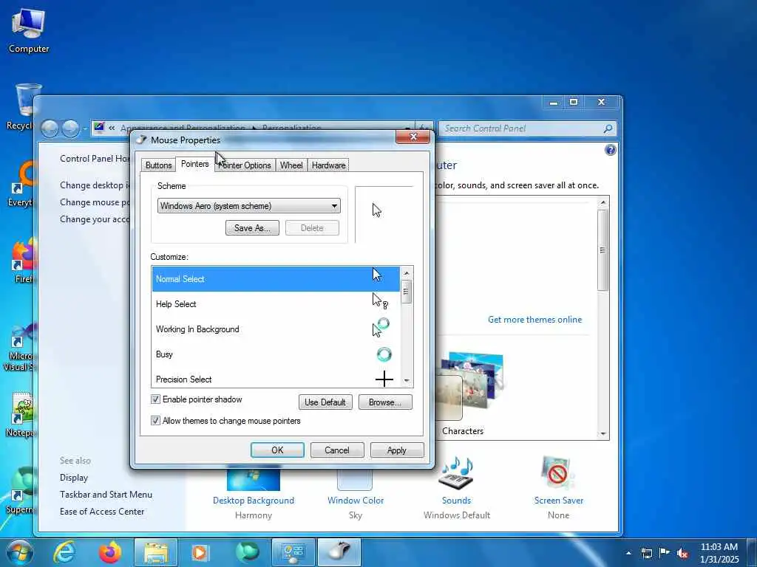This screenshot has width=757, height=567.
Task: Click the Use Default button
Action: coord(325,402)
